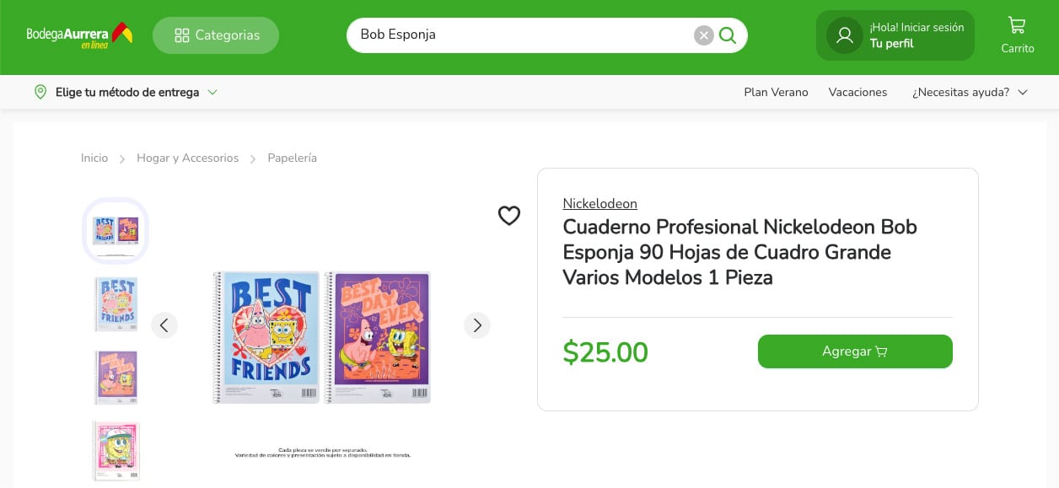Show next product image arrow
Image resolution: width=1059 pixels, height=488 pixels.
click(477, 325)
